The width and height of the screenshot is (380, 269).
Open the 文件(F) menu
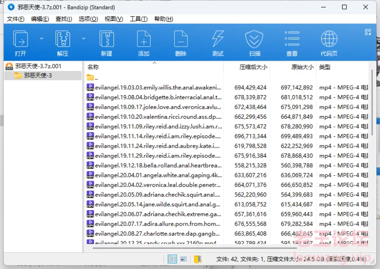point(16,19)
